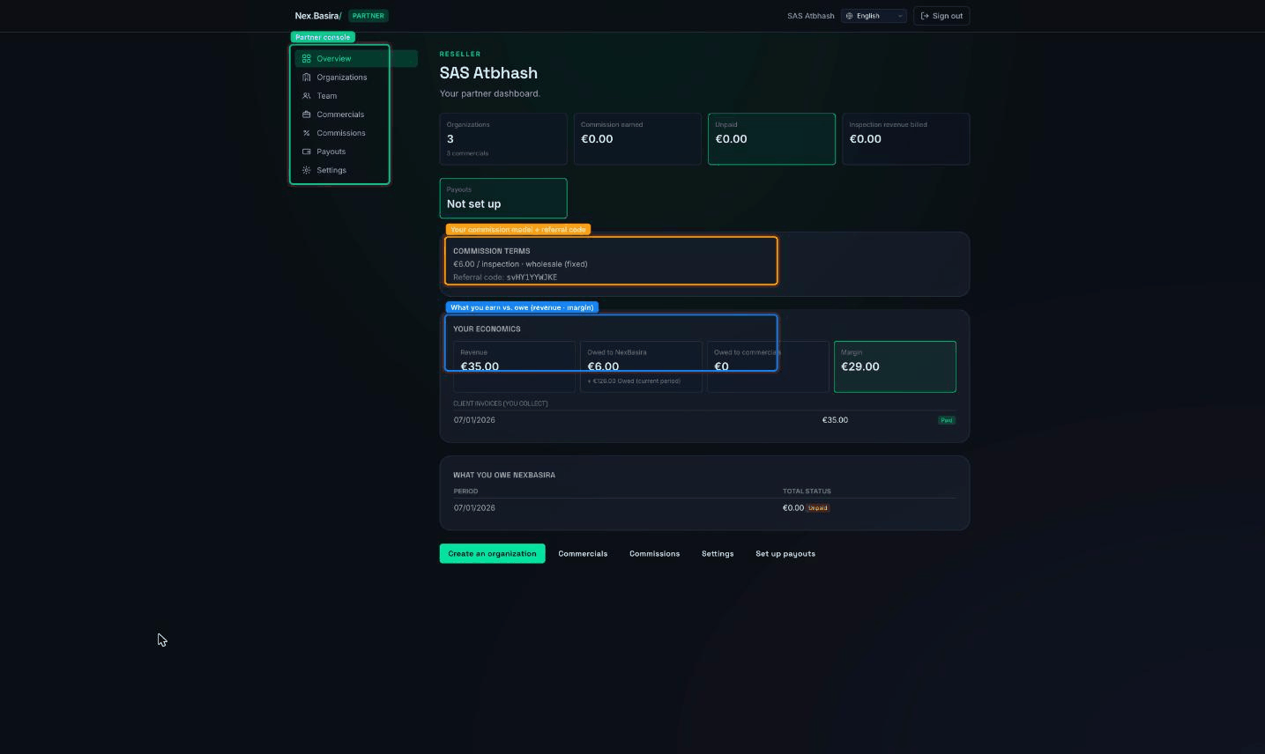The image size is (1265, 754).
Task: Select the Unpaid €0.00 stat card
Action: [771, 138]
